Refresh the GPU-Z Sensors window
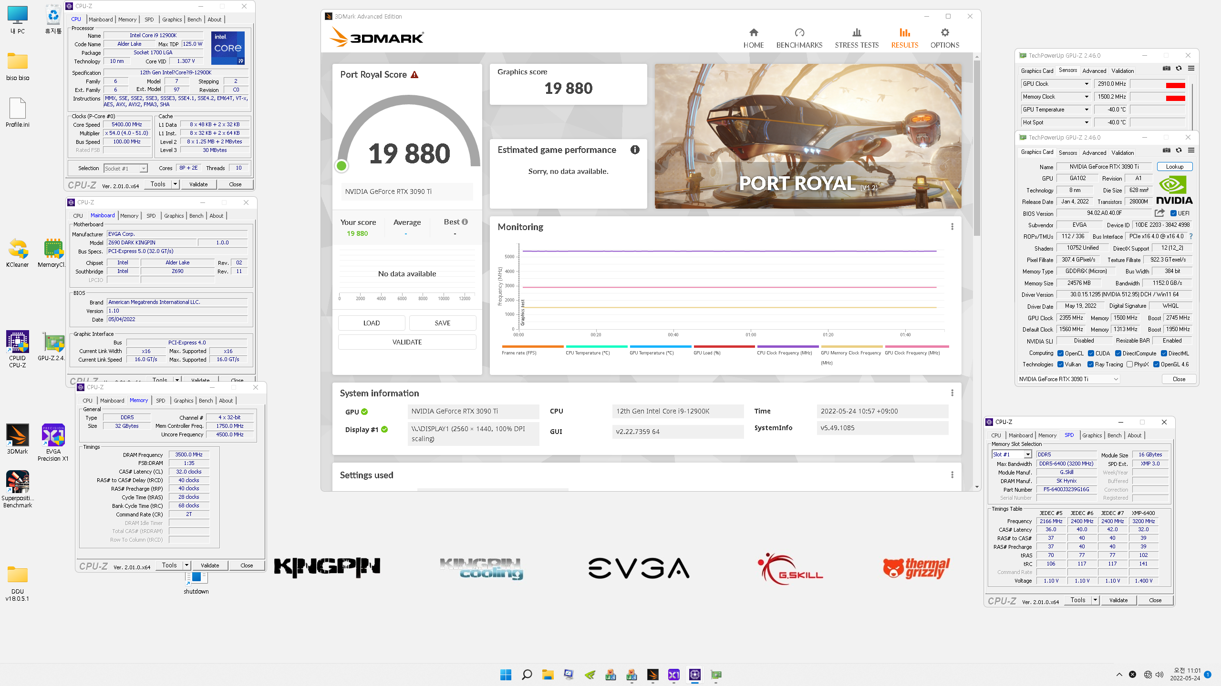The height and width of the screenshot is (686, 1221). click(x=1179, y=69)
